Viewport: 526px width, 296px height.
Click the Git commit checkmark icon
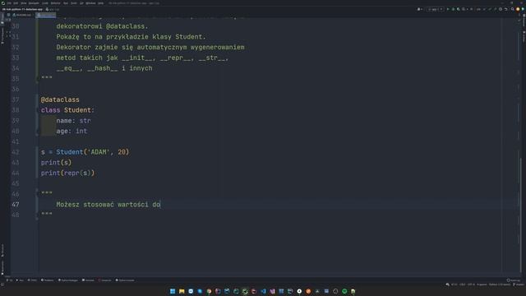(x=484, y=9)
